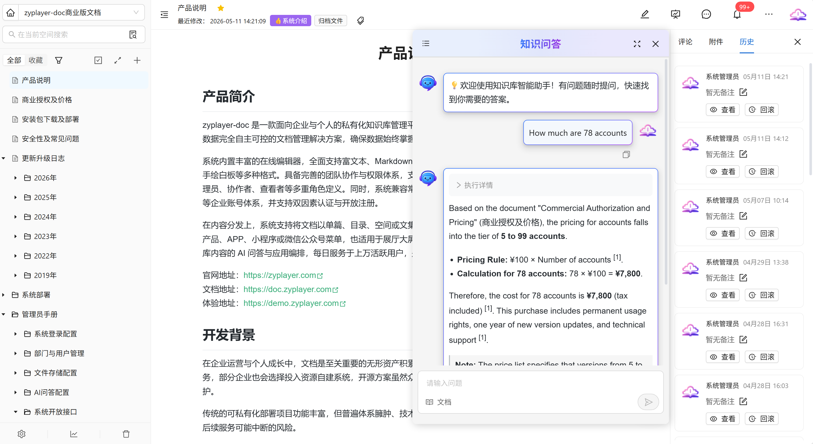Switch to the 历史 tab
Image resolution: width=813 pixels, height=444 pixels.
pyautogui.click(x=746, y=42)
